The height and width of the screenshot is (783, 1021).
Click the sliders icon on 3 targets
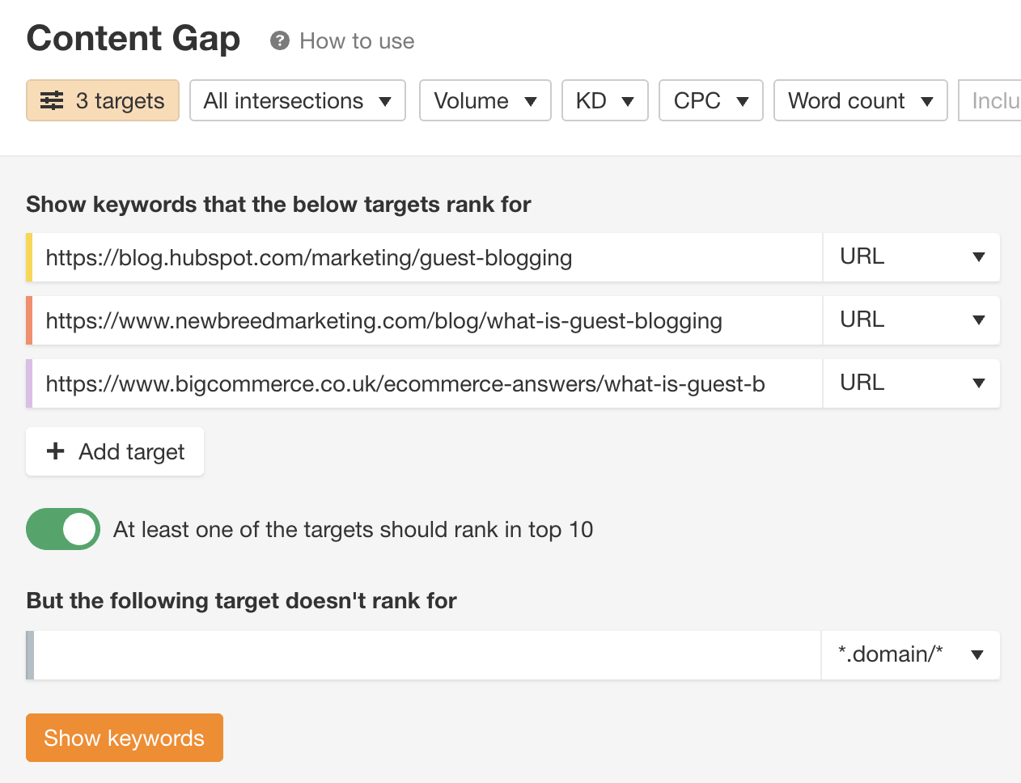click(52, 100)
